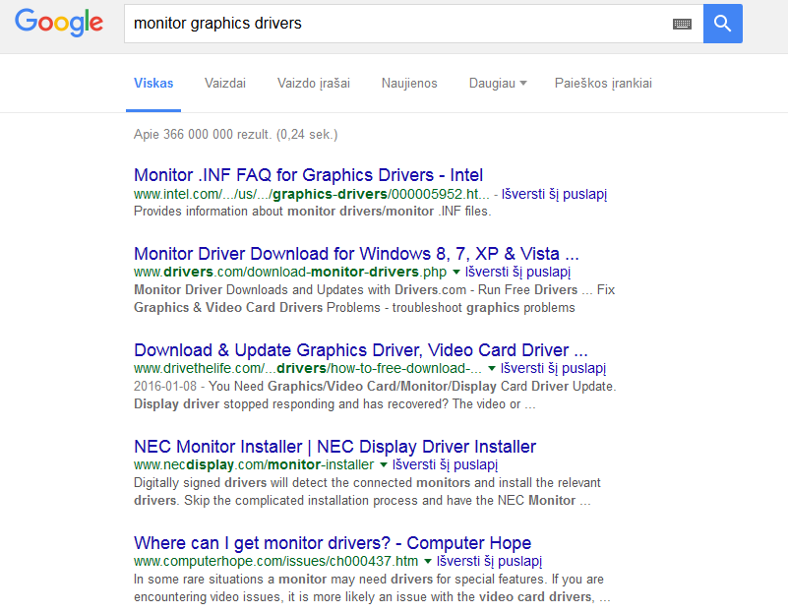The image size is (788, 614).
Task: Open 'Monitor .INF FAQ for Graphics Drivers - Intel'
Action: (308, 175)
